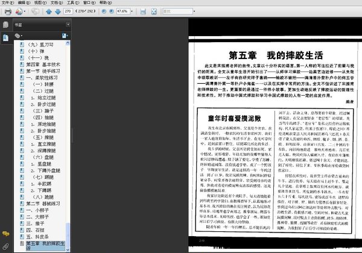Image resolution: width=362 pixels, height=253 pixels.
Task: Click the bookmarks scrollbar thumb
Action: tap(68, 235)
